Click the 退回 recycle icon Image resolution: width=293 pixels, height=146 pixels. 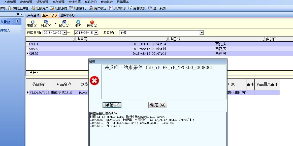click(78, 22)
